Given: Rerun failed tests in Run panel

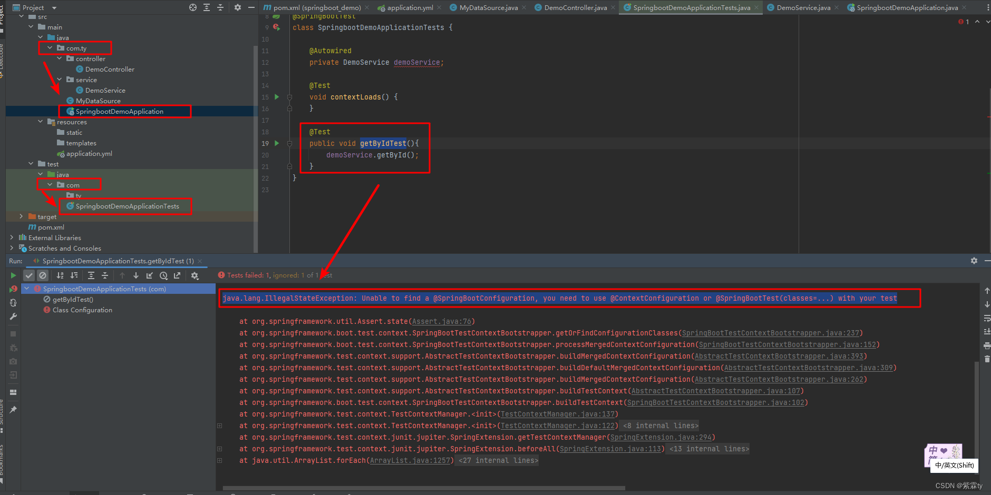Looking at the screenshot, I should click(x=13, y=289).
